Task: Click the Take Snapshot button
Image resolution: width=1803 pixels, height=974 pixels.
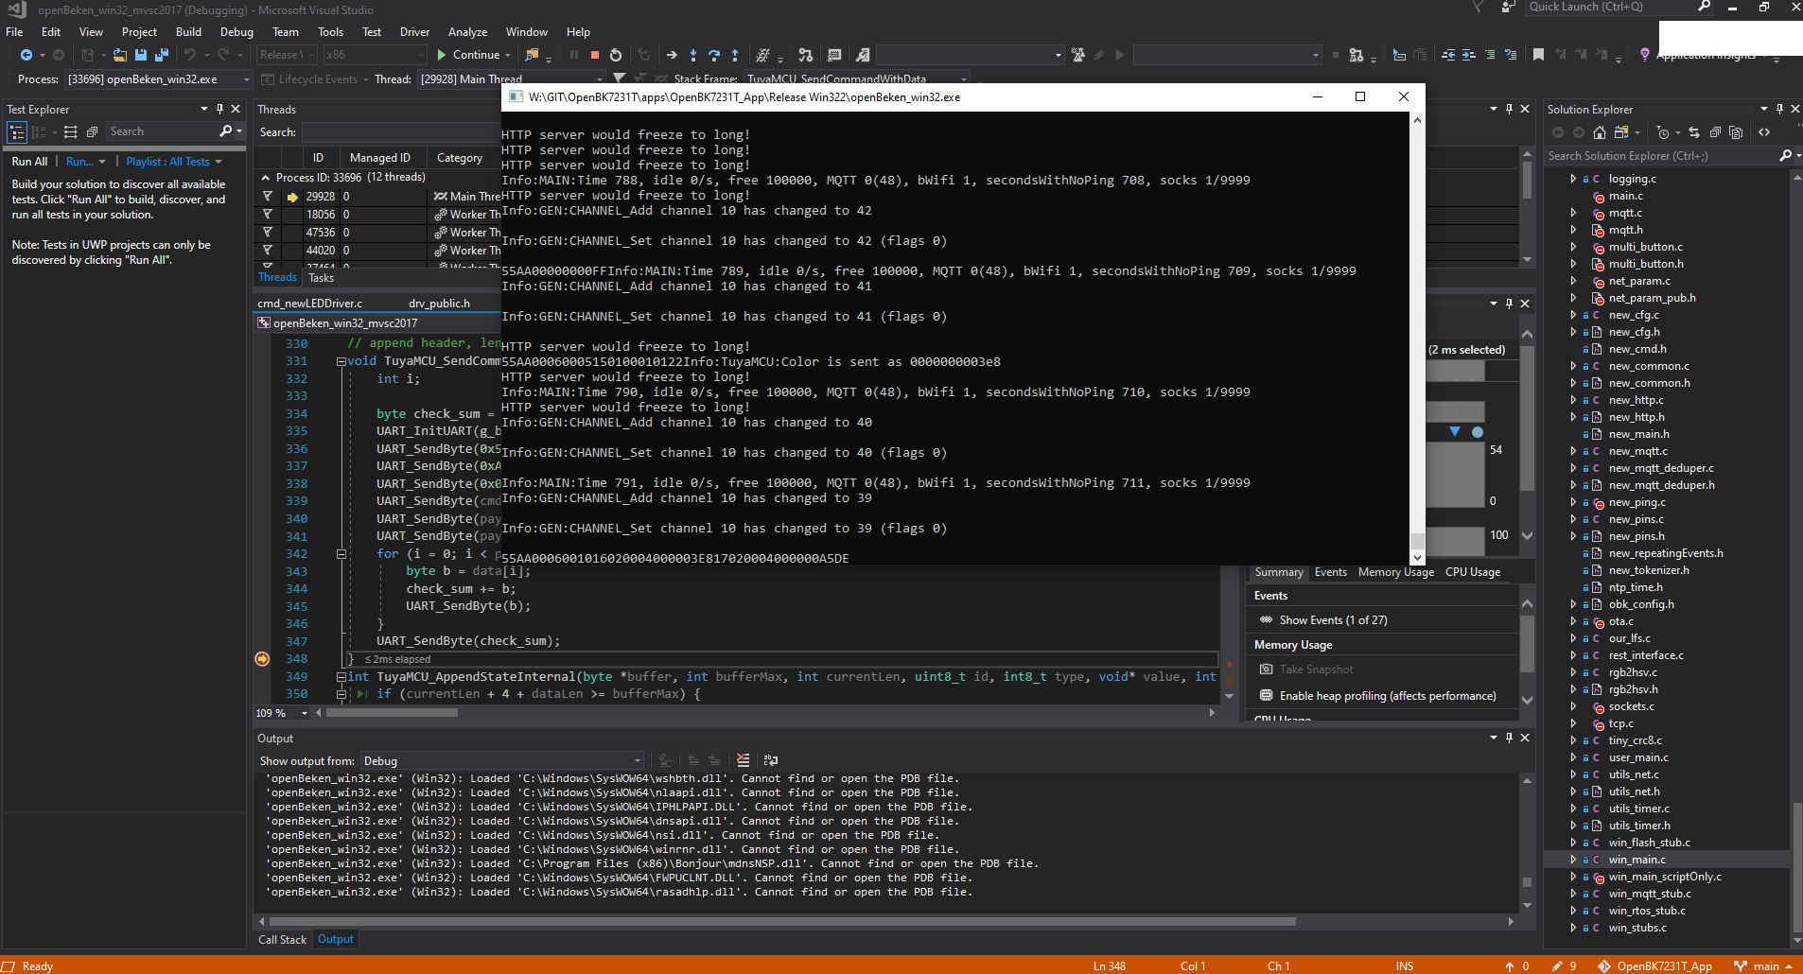Action: [x=1316, y=670]
